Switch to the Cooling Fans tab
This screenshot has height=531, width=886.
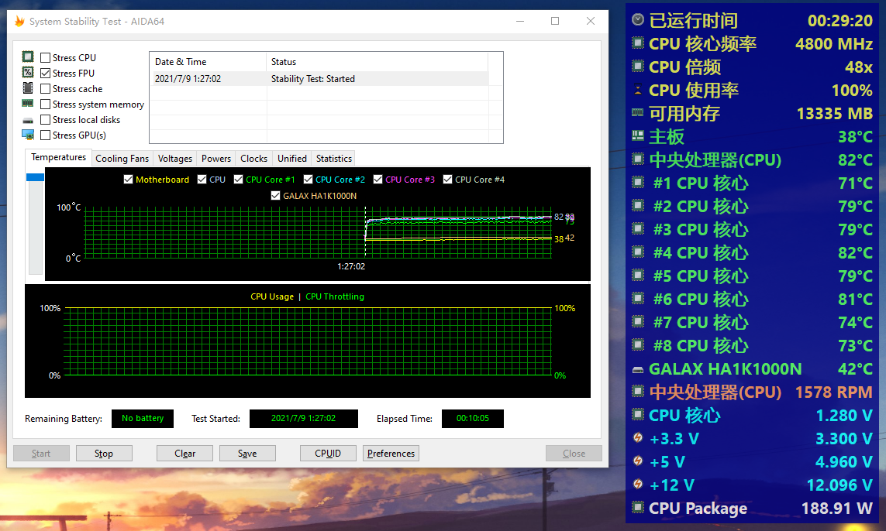click(122, 158)
